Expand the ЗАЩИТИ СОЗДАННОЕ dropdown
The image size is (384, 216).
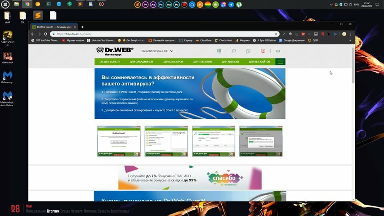pyautogui.click(x=157, y=51)
